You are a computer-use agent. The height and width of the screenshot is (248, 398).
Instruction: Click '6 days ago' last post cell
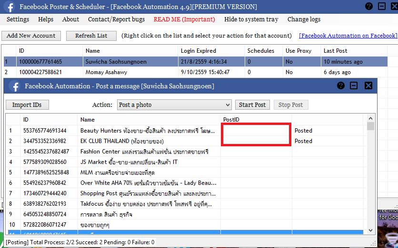pos(337,72)
